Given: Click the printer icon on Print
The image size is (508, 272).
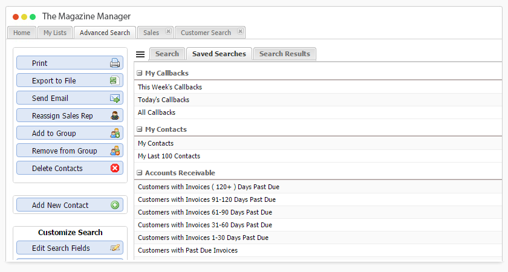Looking at the screenshot, I should click(115, 63).
